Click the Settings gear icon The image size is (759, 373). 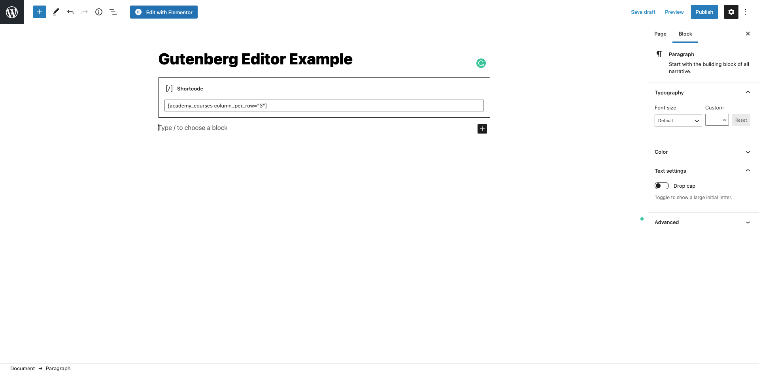pos(731,12)
